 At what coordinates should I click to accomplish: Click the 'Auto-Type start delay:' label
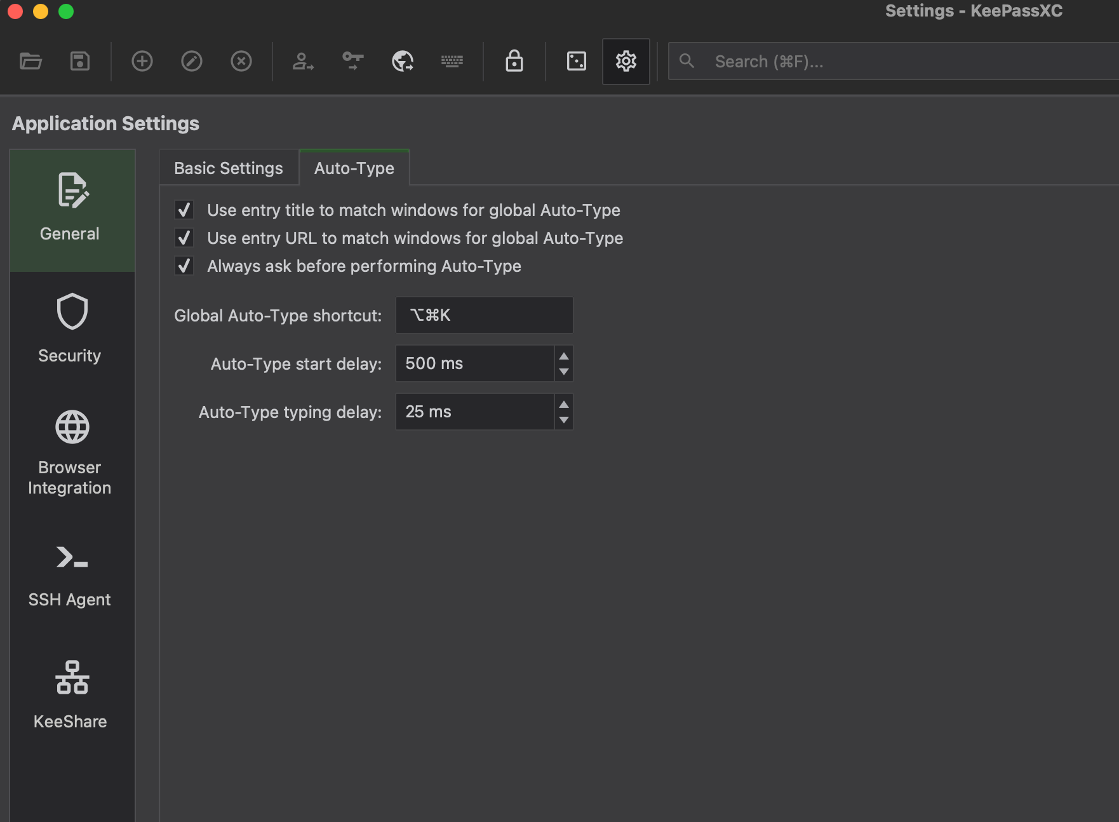click(296, 364)
